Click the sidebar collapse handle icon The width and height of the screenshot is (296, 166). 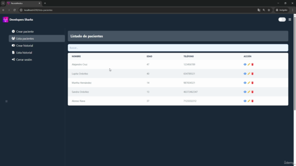click(x=6, y=101)
